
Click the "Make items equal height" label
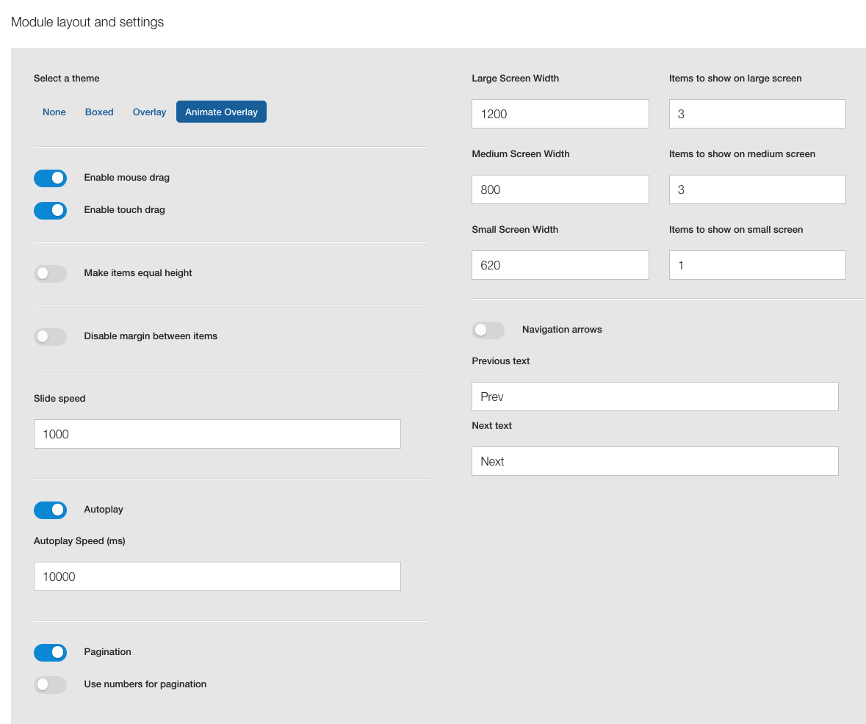point(138,273)
